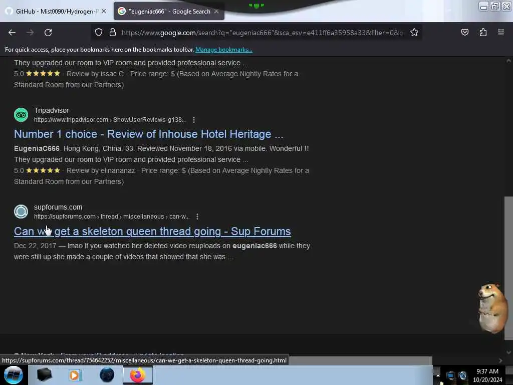Click the supforums.com result favicon
This screenshot has width=513, height=385.
21,212
